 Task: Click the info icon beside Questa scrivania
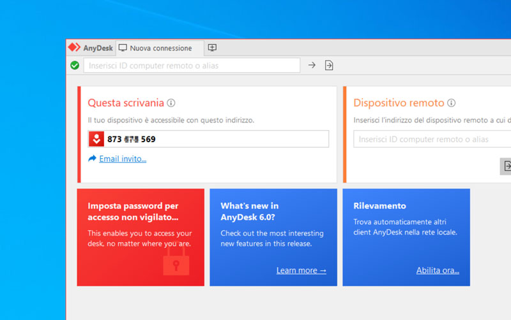tap(171, 103)
